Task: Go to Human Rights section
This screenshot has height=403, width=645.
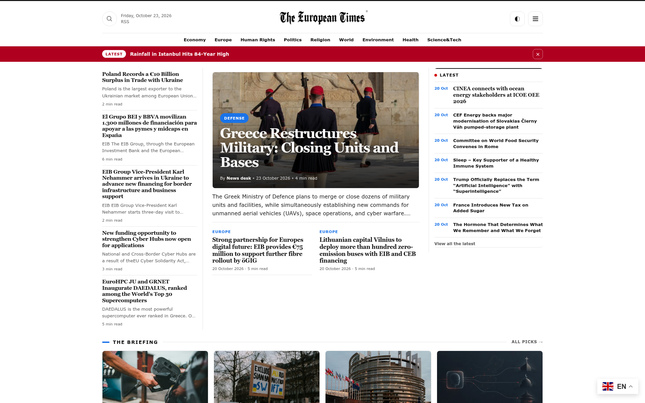Action: [258, 40]
